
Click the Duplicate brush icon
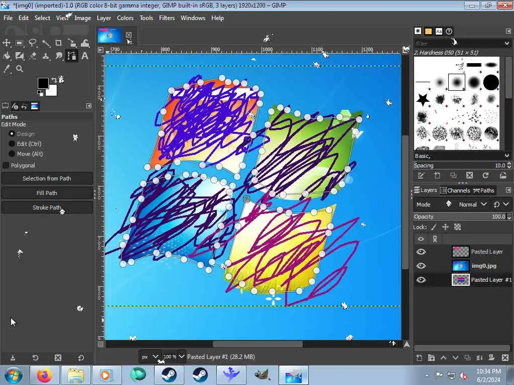pyautogui.click(x=453, y=175)
